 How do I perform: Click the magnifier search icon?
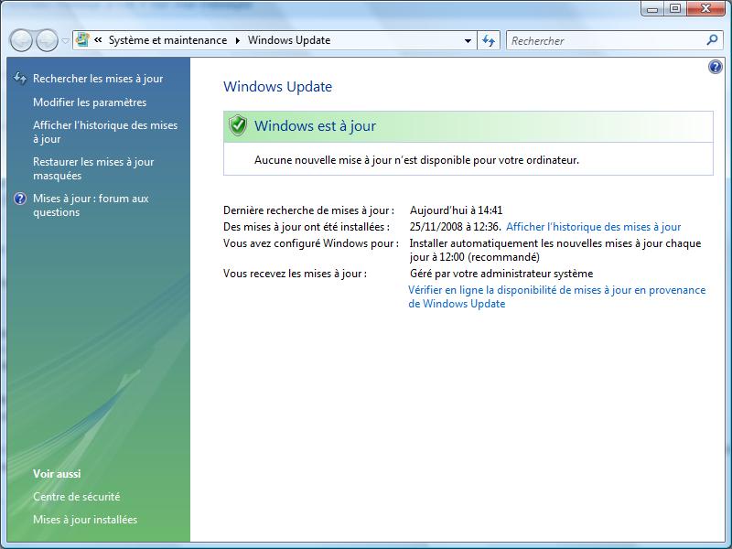[x=712, y=40]
